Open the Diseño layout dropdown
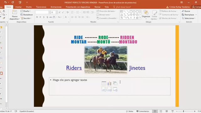The image size is (201, 113). 25,11
